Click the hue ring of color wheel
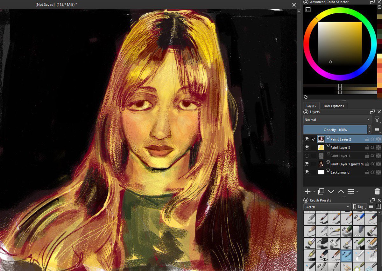Viewport: 382px width, 271px height. (x=340, y=10)
